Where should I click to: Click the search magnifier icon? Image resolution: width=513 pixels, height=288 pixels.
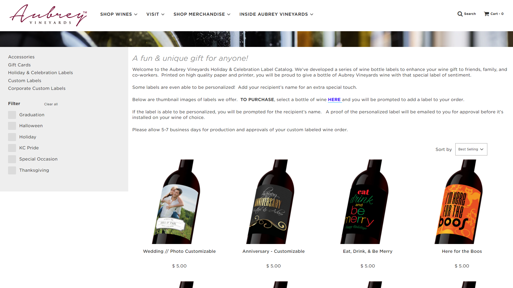tap(460, 14)
